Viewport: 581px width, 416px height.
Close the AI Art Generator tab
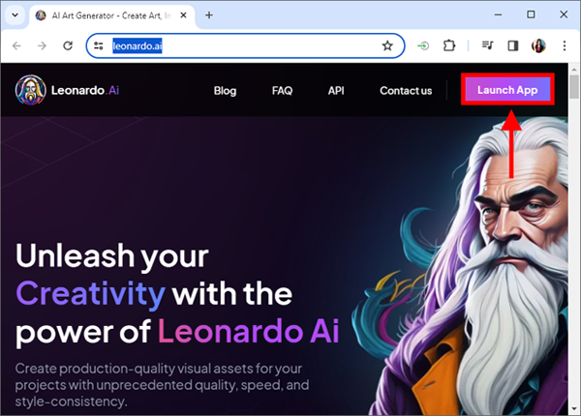(183, 15)
